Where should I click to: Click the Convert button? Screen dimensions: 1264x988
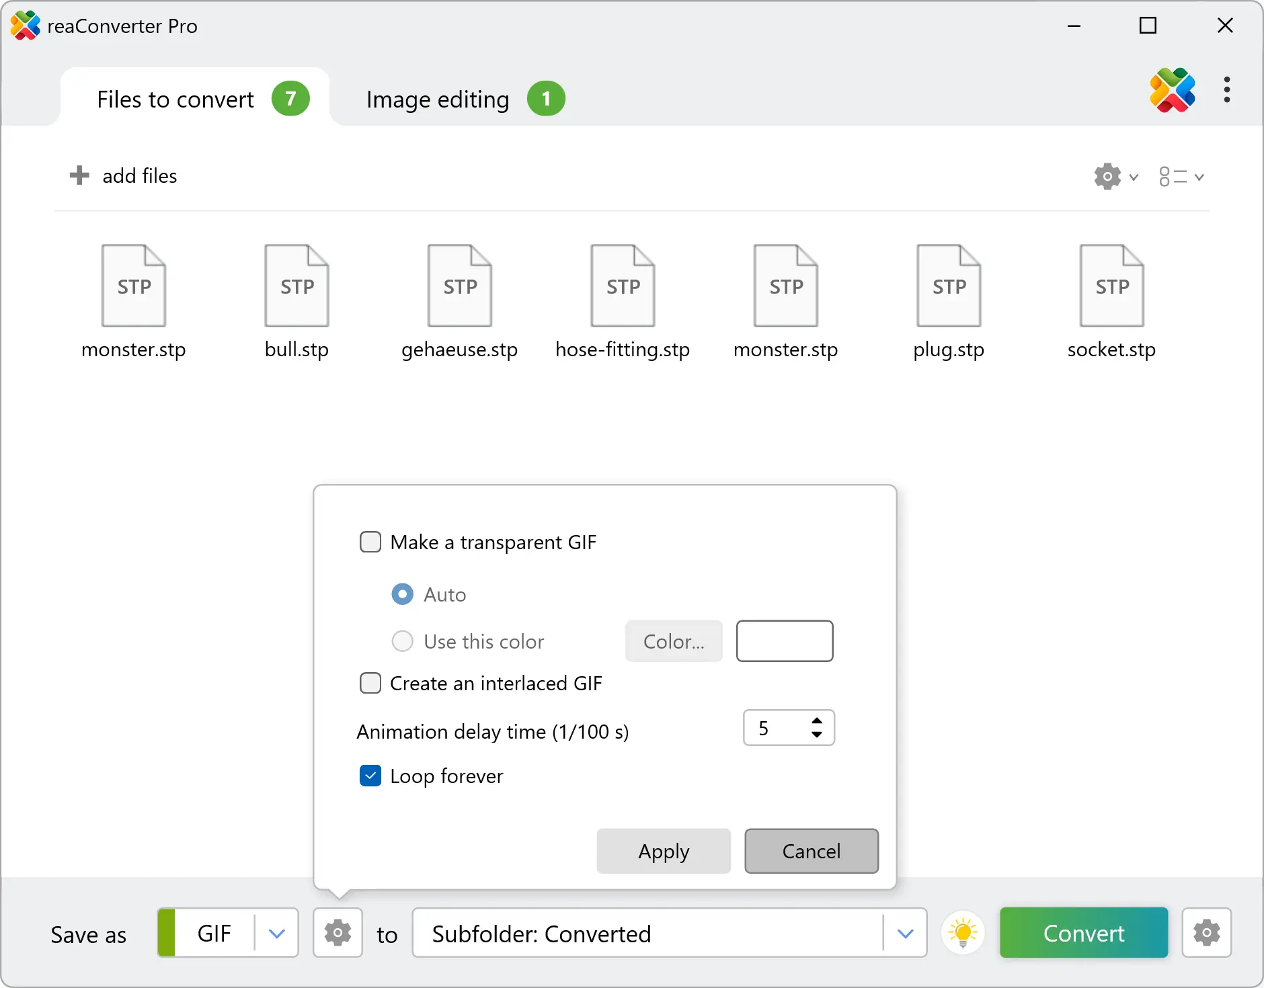(x=1084, y=933)
